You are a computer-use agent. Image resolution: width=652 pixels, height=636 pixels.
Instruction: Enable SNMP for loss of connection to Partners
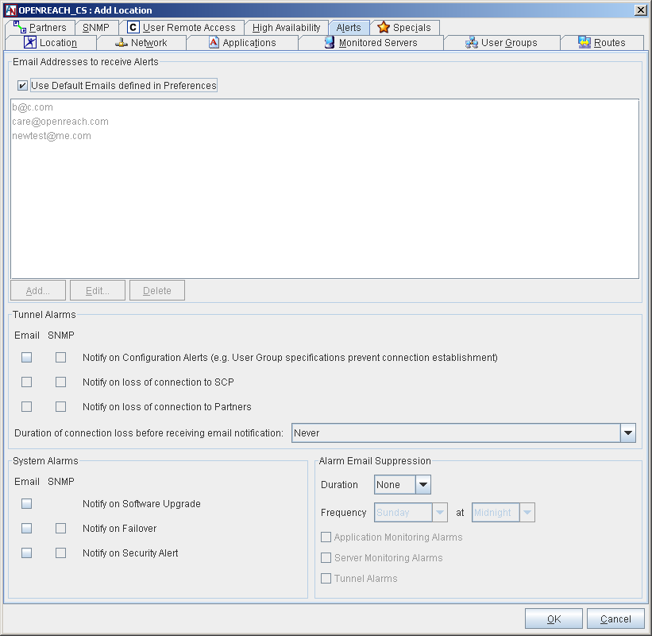coord(60,407)
